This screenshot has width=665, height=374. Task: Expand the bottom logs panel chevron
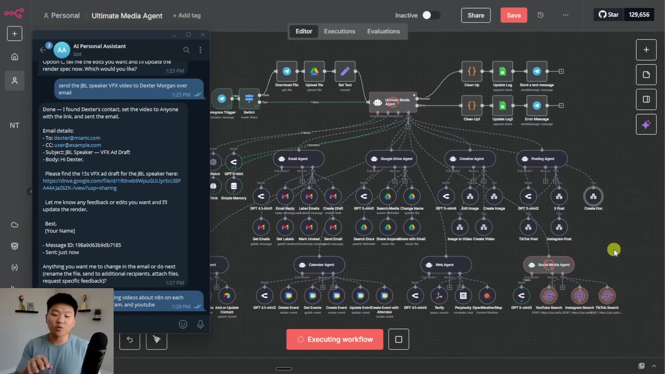click(x=654, y=366)
